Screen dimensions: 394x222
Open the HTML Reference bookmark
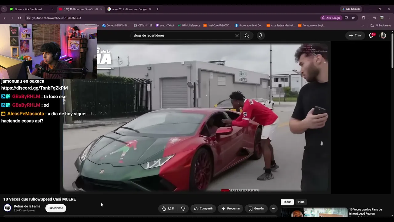189,26
